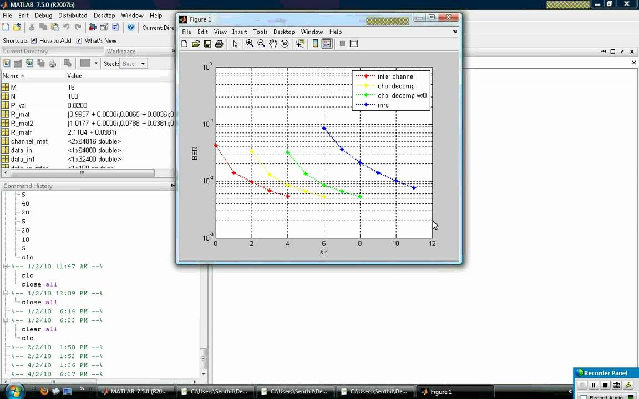Select the 4/2/10 6:37 PM history entry
639x399 pixels.
[x=57, y=374]
